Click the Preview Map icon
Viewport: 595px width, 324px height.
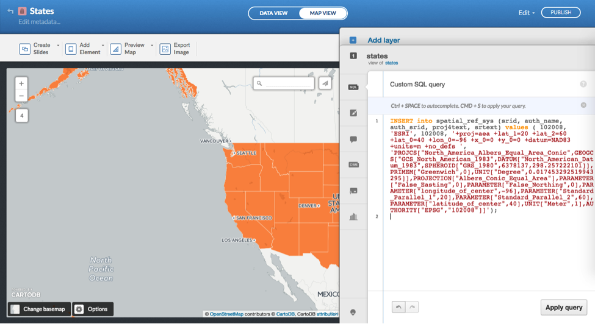click(x=116, y=49)
